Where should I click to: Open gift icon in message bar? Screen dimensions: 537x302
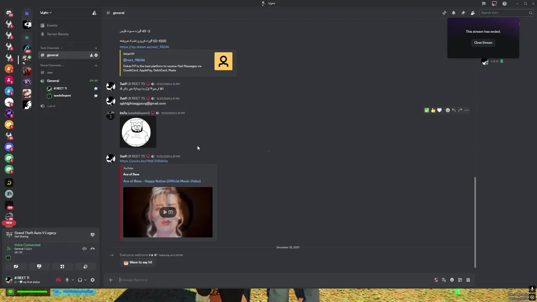coord(468,280)
